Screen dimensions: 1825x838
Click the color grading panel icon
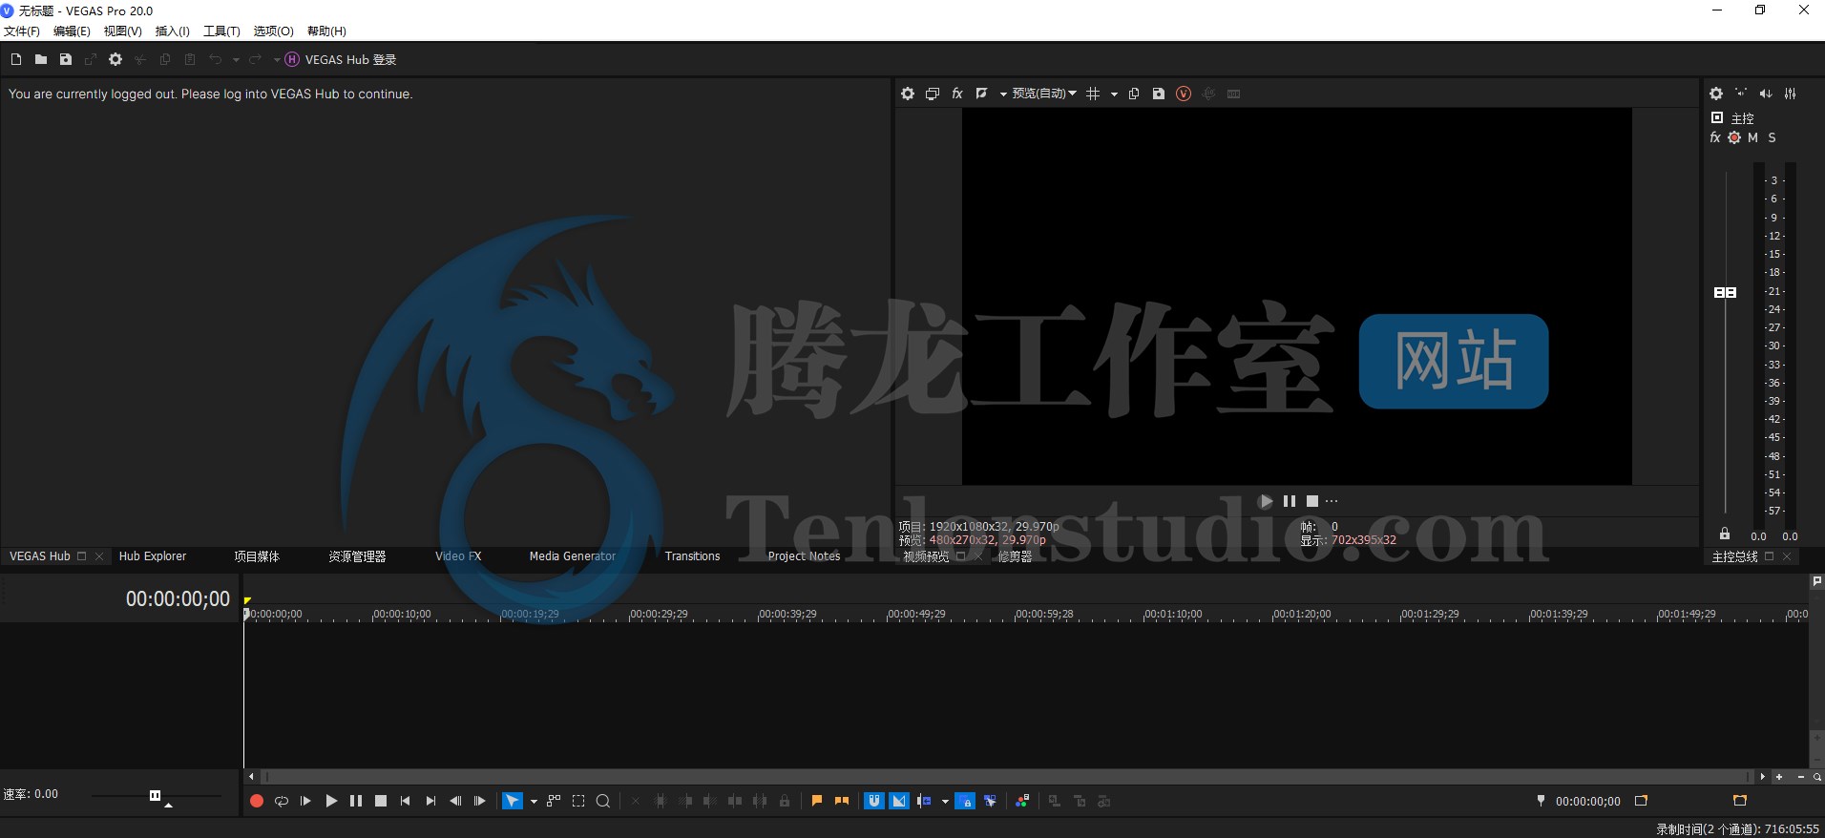(1022, 801)
